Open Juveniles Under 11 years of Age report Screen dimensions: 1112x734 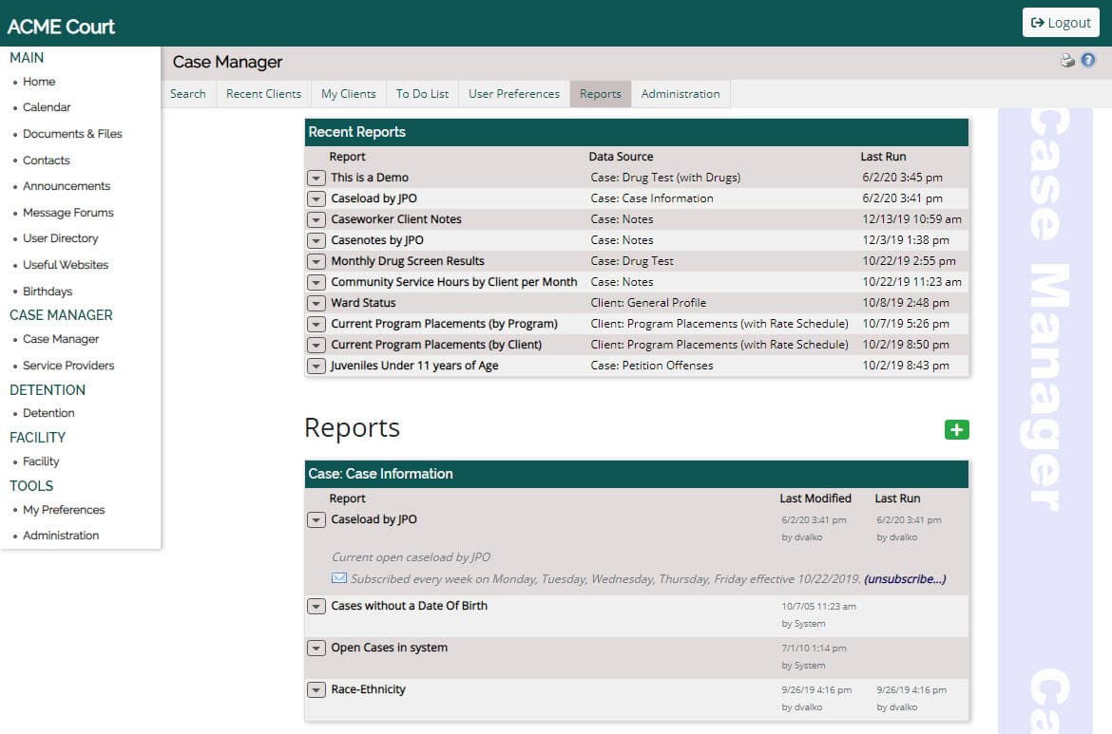(x=415, y=366)
